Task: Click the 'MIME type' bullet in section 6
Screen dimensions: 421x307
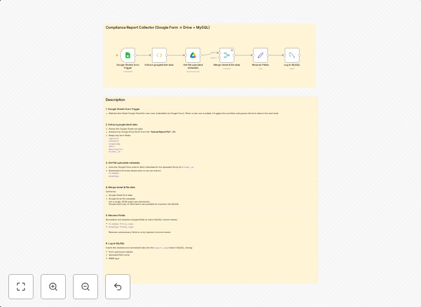Action: 114,259
